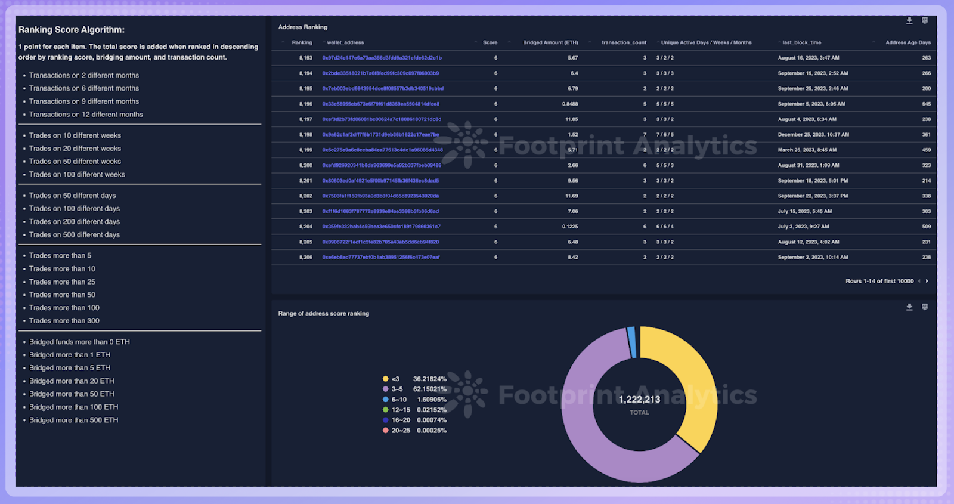Sort by the transaction_count column header
Viewport: 954px width, 504px height.
(624, 42)
